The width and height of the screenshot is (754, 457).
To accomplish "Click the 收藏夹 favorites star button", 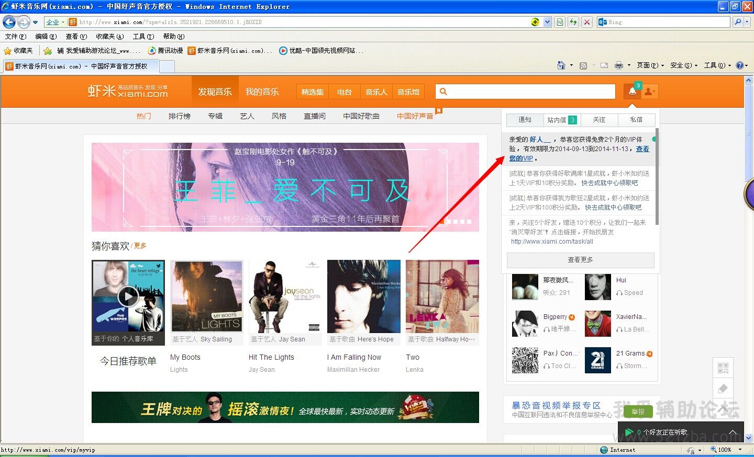I will click(x=18, y=51).
